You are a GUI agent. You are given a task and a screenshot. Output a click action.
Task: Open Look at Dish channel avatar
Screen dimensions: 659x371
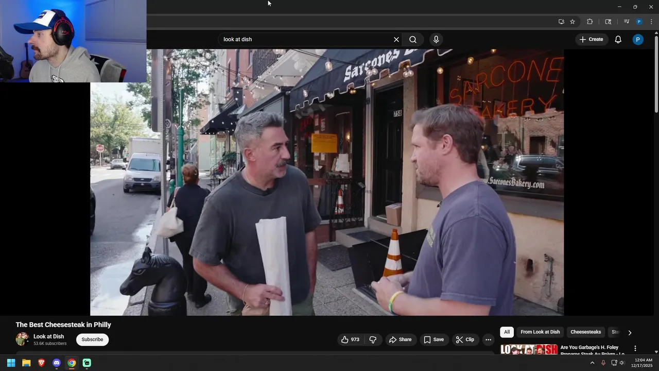(22, 339)
